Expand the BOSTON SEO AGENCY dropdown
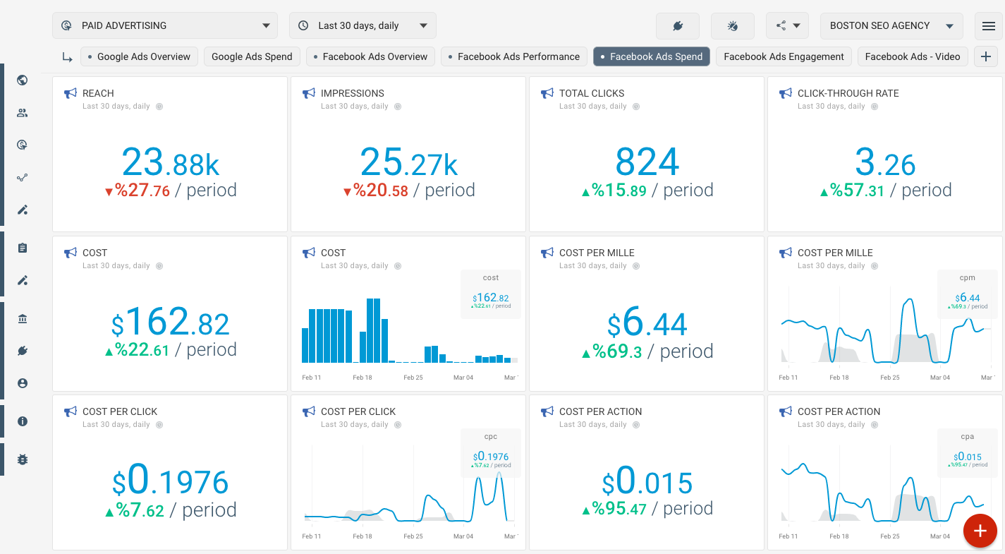 [891, 25]
